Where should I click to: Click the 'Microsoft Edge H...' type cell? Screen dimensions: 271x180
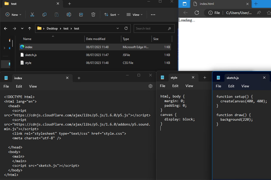tap(135, 47)
